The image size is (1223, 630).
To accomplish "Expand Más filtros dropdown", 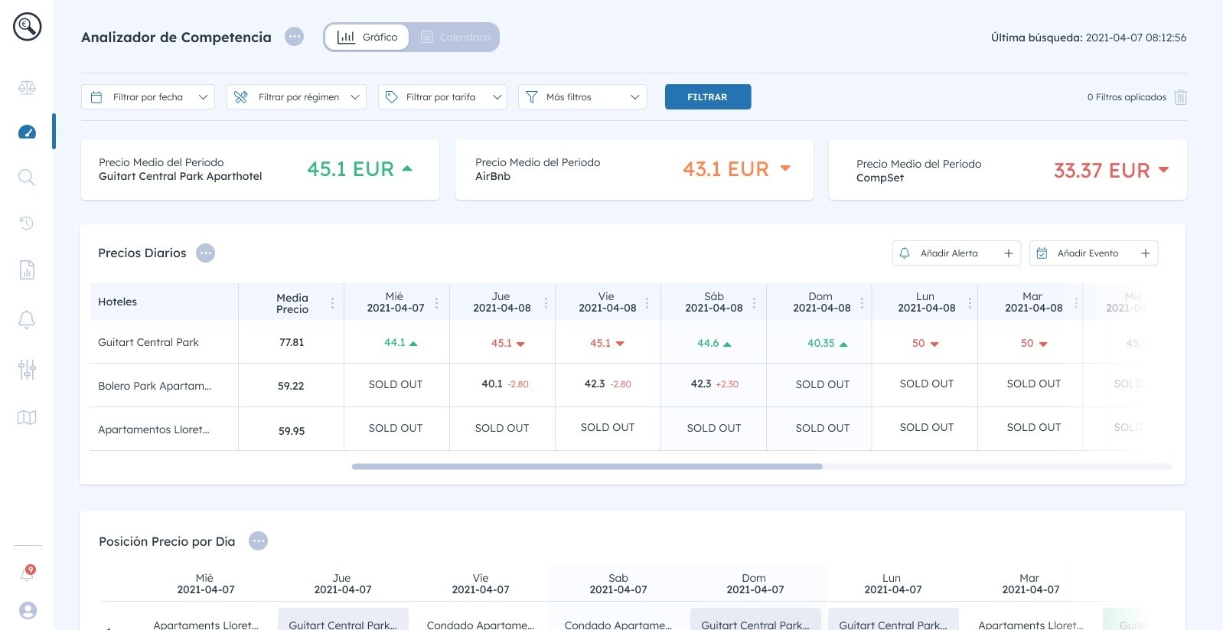I will pos(582,97).
